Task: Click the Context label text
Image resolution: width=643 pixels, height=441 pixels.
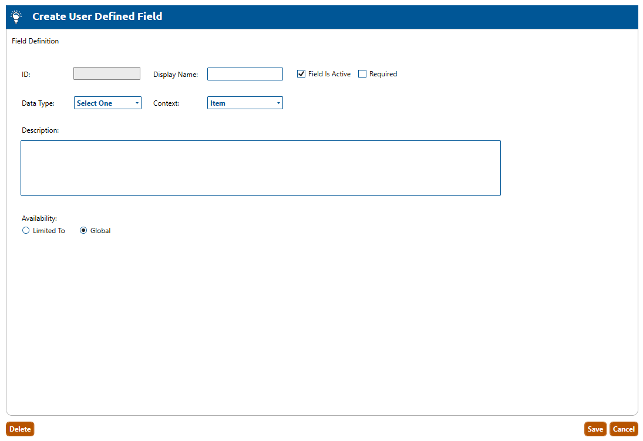Action: (166, 103)
